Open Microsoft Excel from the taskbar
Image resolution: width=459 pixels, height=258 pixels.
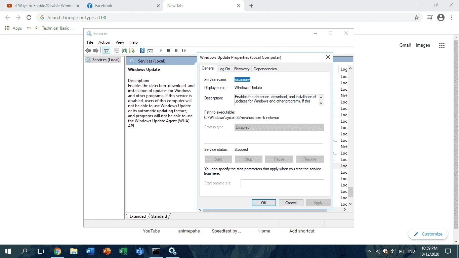[123, 251]
